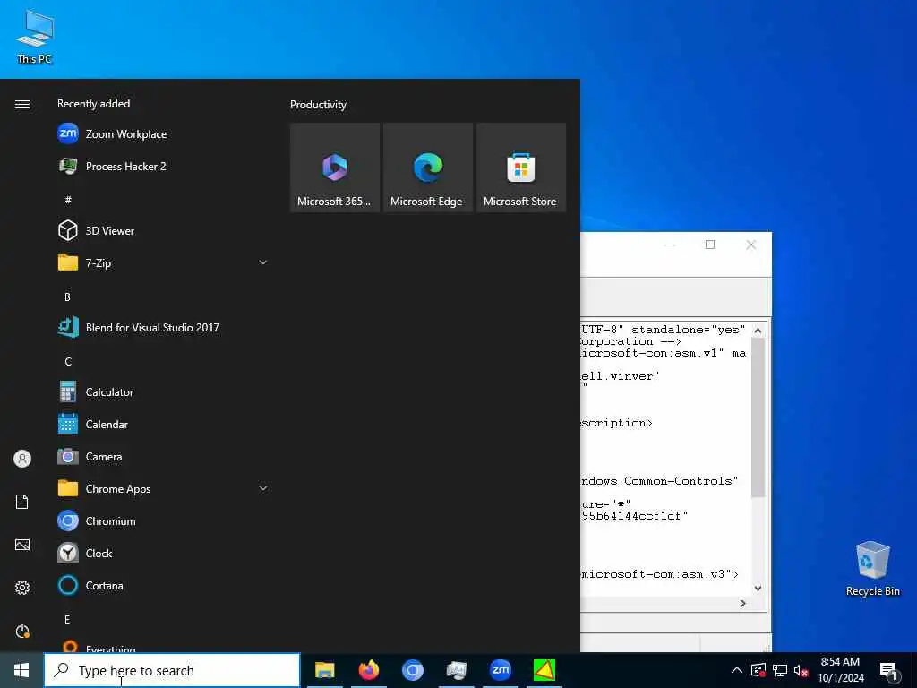Screen dimensions: 917x688
Task: Open File Explorer from taskbar
Action: (324, 670)
